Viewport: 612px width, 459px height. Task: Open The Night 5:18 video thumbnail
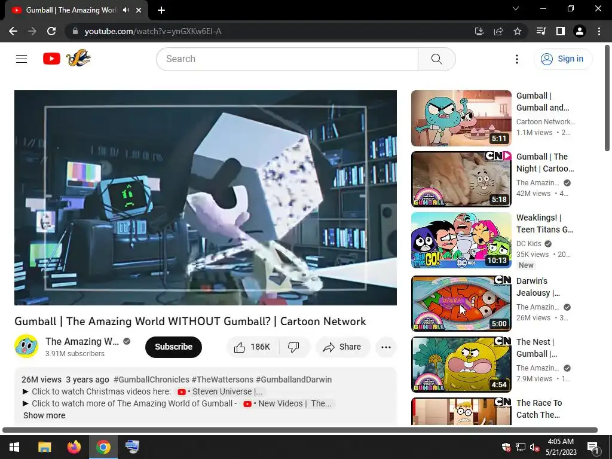tap(461, 179)
